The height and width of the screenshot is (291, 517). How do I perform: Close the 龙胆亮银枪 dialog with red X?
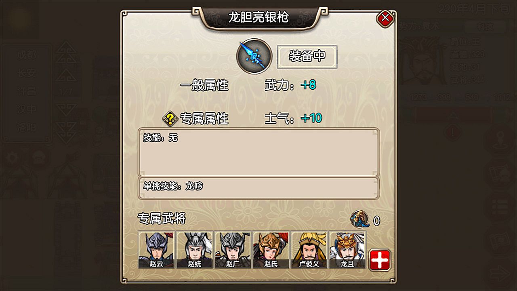(385, 18)
